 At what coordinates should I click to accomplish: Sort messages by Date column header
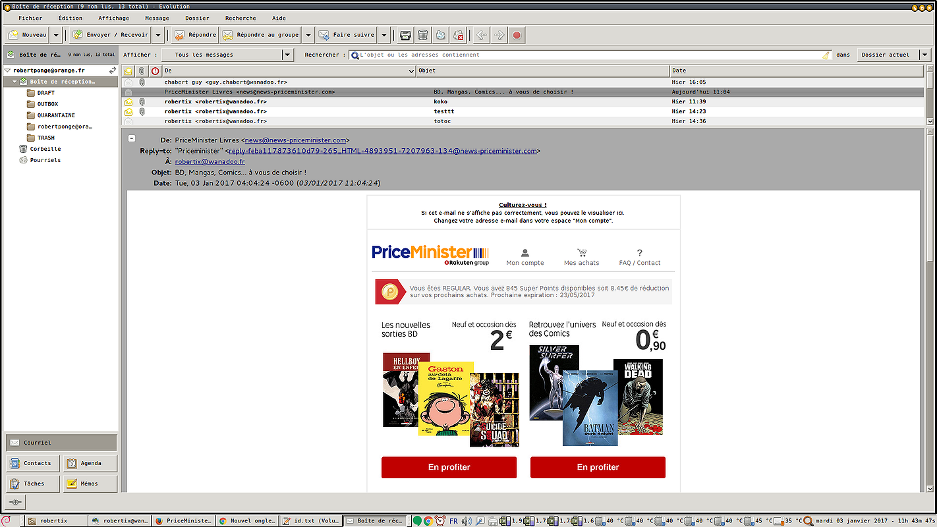797,70
